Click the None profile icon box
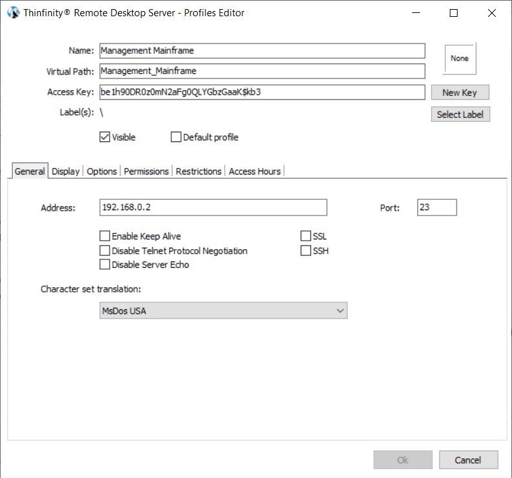The image size is (512, 478). (x=460, y=59)
